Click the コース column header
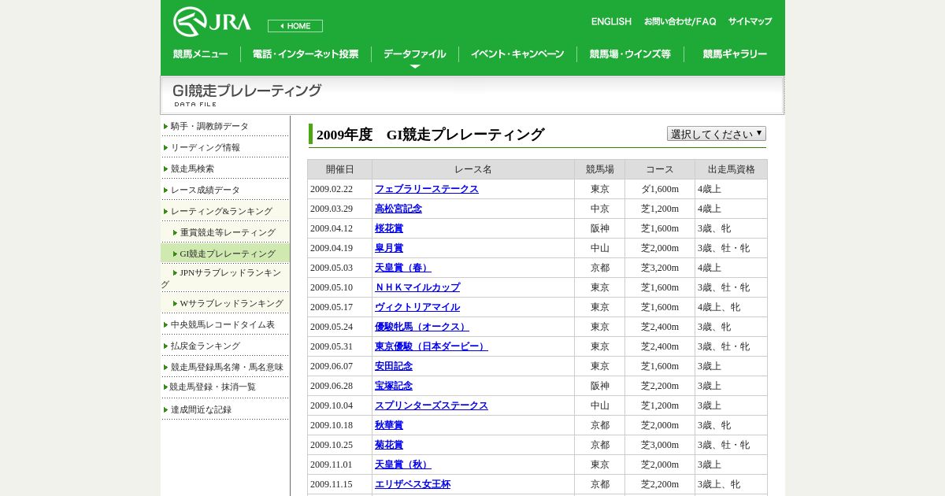This screenshot has height=496, width=945. point(660,169)
